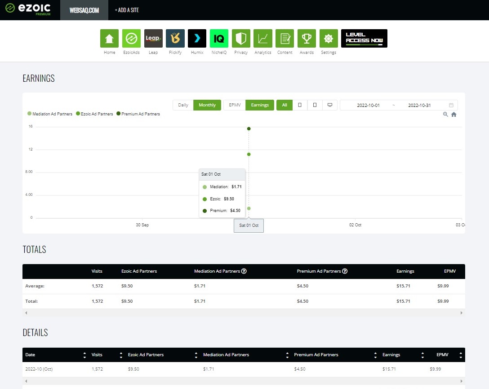Image resolution: width=489 pixels, height=389 pixels.
Task: Open the Home dashboard icon
Action: tap(109, 38)
